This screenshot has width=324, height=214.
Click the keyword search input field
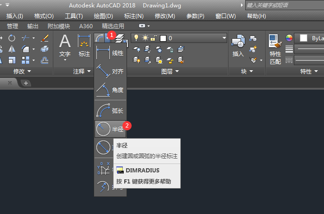tap(285, 5)
